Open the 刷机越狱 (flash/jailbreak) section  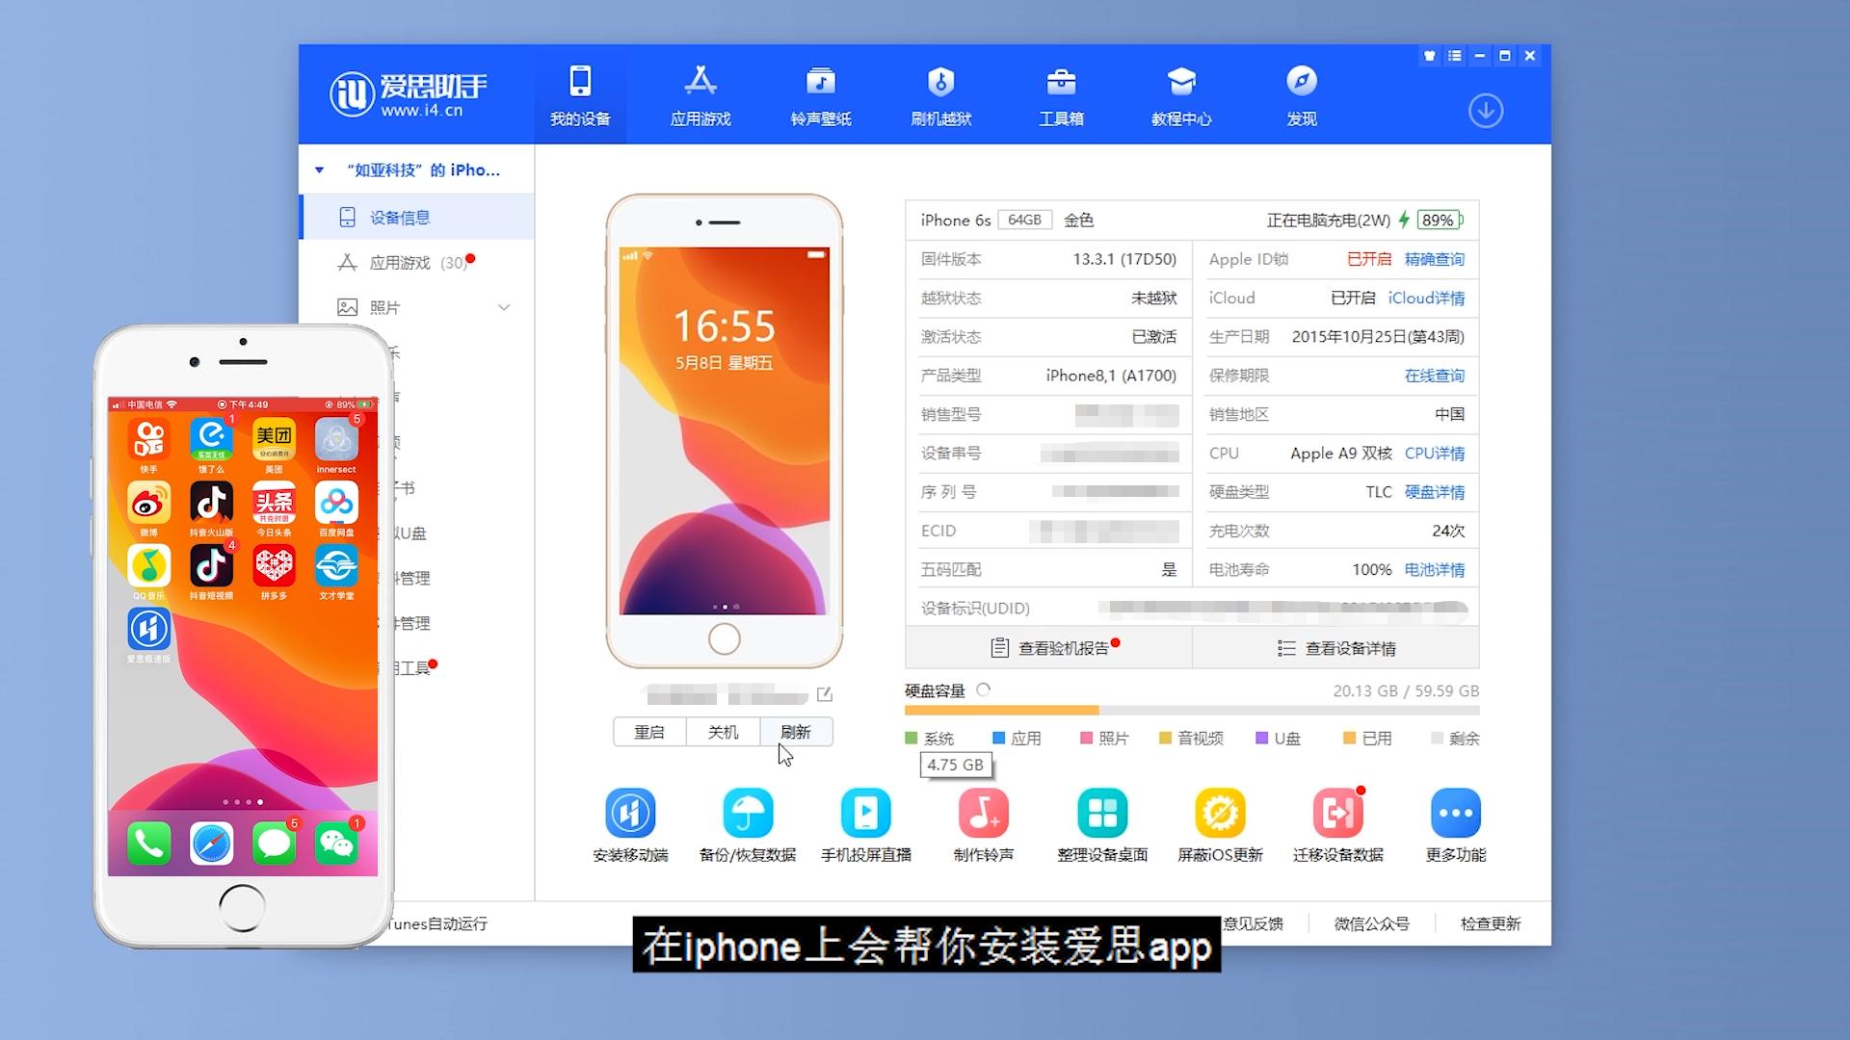941,94
